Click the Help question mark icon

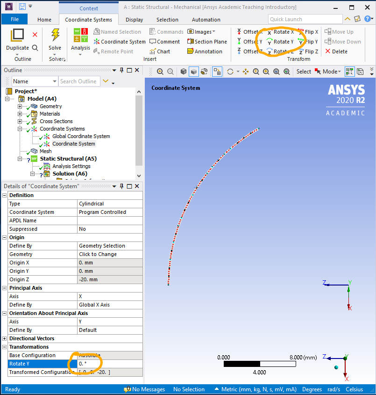[368, 19]
